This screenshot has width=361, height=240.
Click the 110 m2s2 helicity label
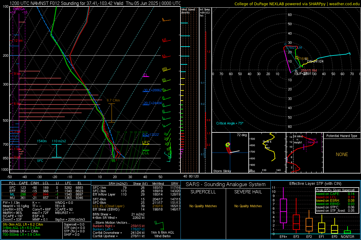tap(59, 141)
